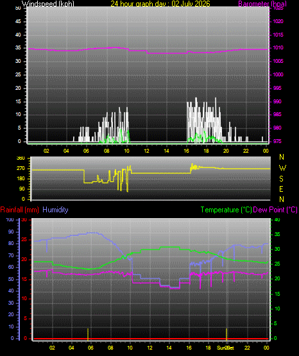Select the 1020 barometer scale value

[278, 21]
